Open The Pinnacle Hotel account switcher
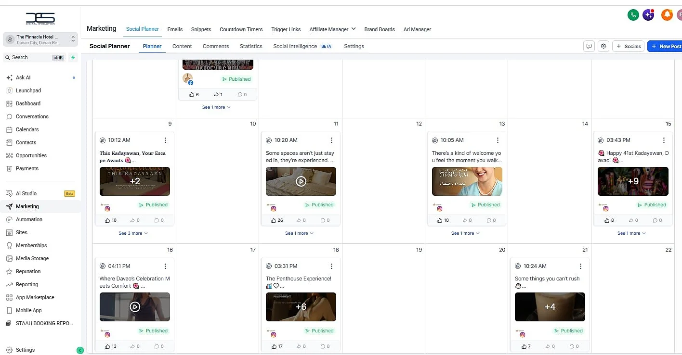Screen dimensions: 682x355 click(x=40, y=39)
